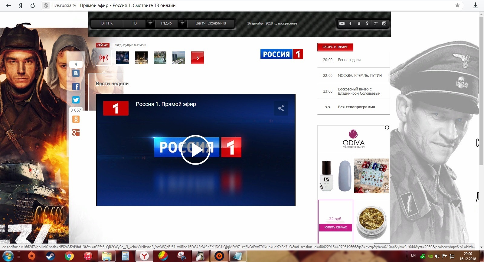Open the ad info icon above ODIVA

pos(387,128)
